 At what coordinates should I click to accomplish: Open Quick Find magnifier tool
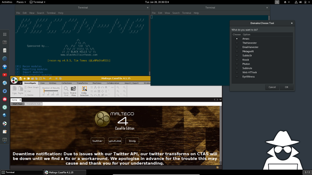point(66,91)
